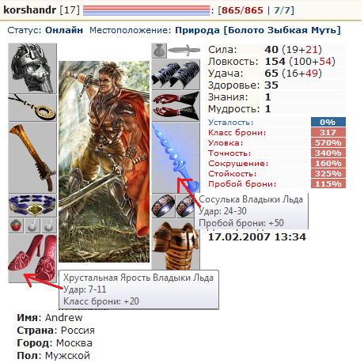Open location Природа Болото Зыбкая Муть link
Viewport: 364px width, 363px height.
[258, 30]
